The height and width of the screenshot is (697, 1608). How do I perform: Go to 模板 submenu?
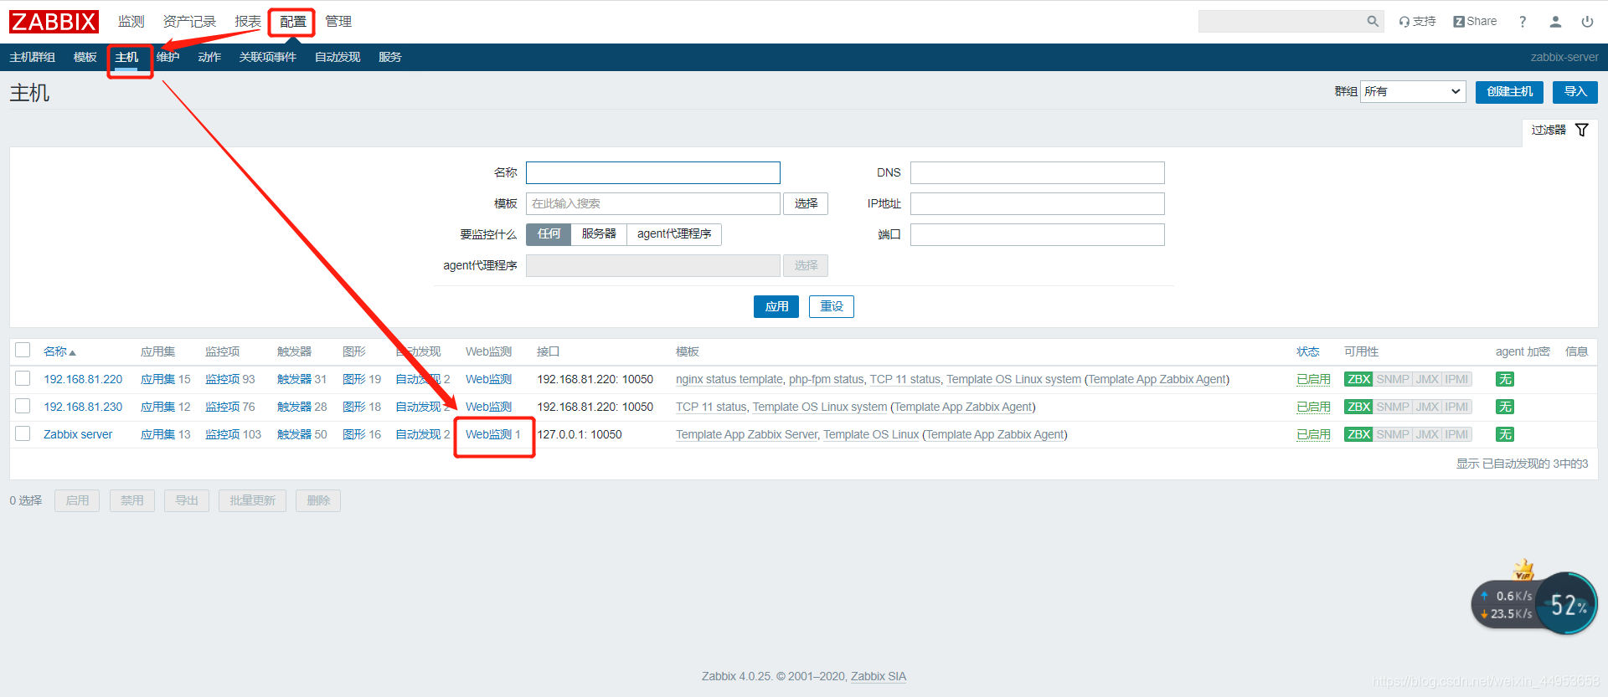85,58
